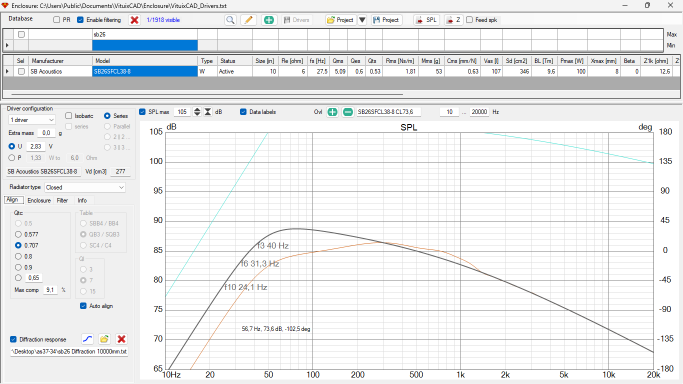Image resolution: width=683 pixels, height=384 pixels.
Task: Check the Feed spk option
Action: click(x=469, y=20)
